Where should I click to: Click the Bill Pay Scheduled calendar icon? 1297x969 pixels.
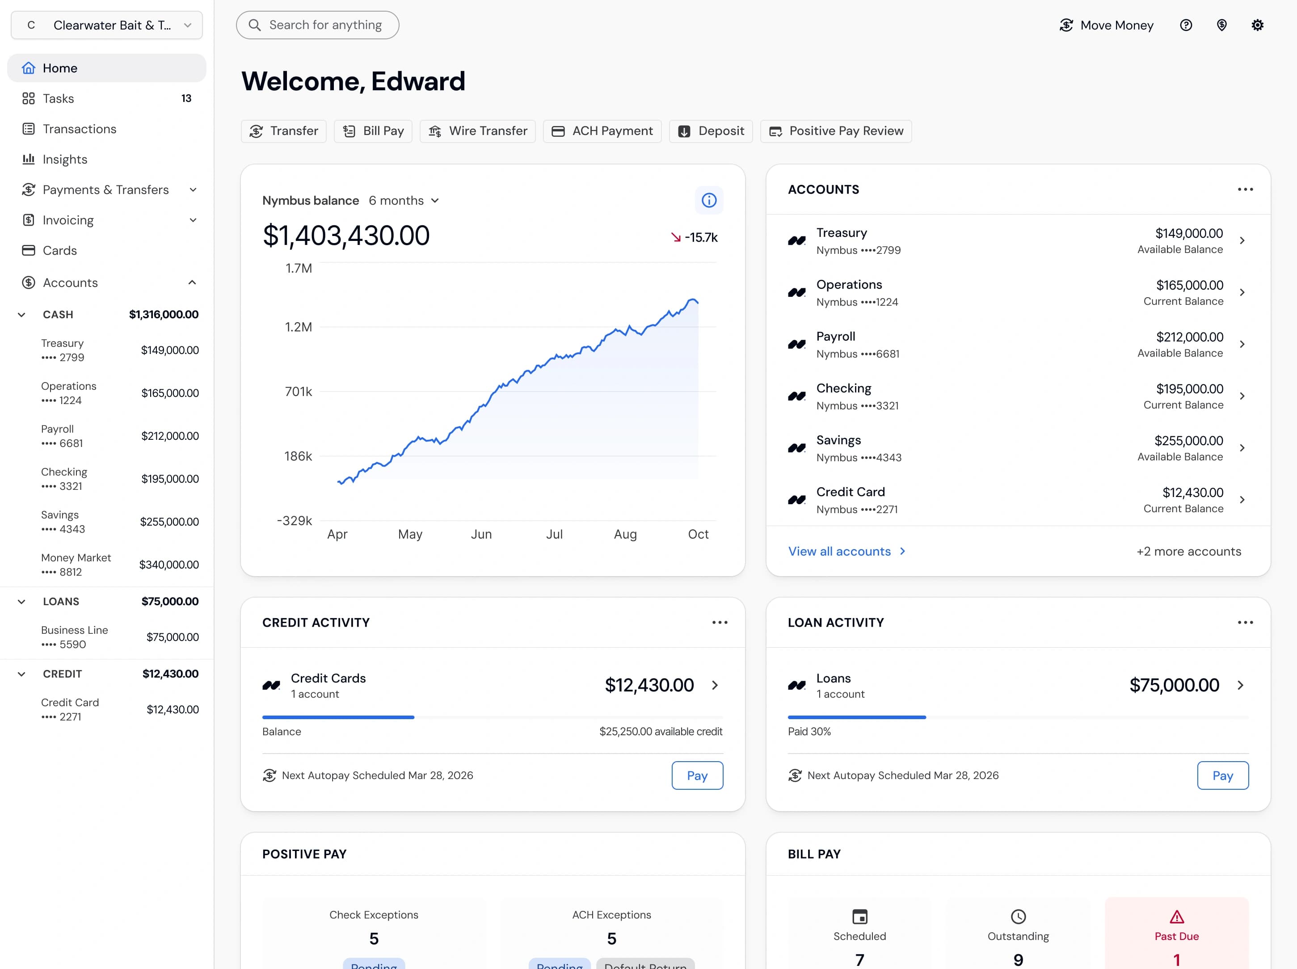[x=859, y=916]
